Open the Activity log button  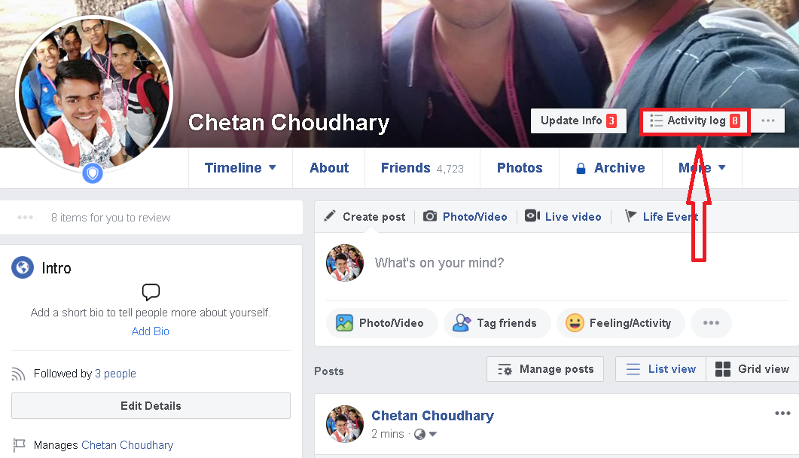tap(694, 121)
